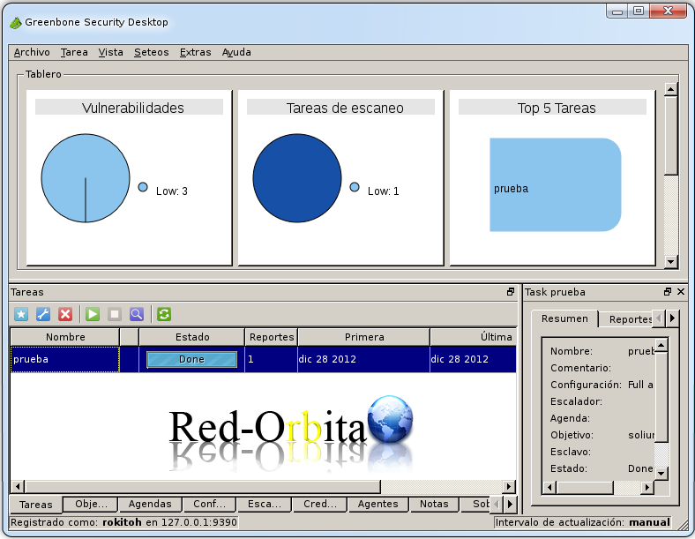Switch to the Conf... tab
Image resolution: width=695 pixels, height=539 pixels.
tap(210, 504)
